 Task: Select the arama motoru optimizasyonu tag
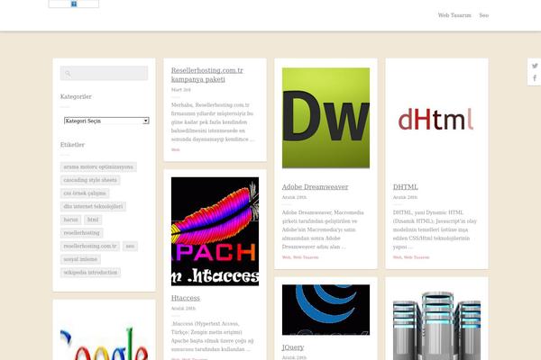coord(98,167)
